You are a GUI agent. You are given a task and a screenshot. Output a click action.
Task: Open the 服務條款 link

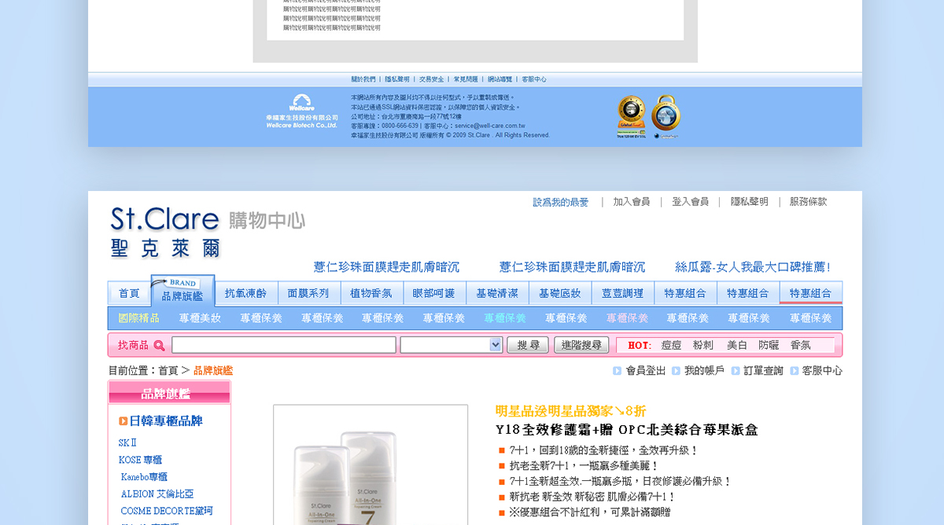tap(809, 202)
